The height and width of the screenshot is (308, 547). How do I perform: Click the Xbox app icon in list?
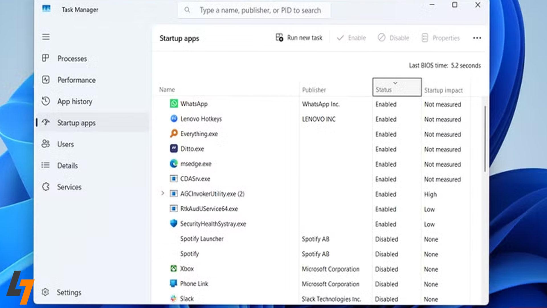pos(174,269)
